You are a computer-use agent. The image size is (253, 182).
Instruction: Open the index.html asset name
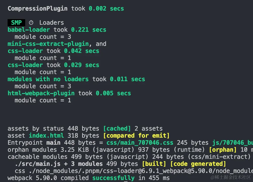46,136
